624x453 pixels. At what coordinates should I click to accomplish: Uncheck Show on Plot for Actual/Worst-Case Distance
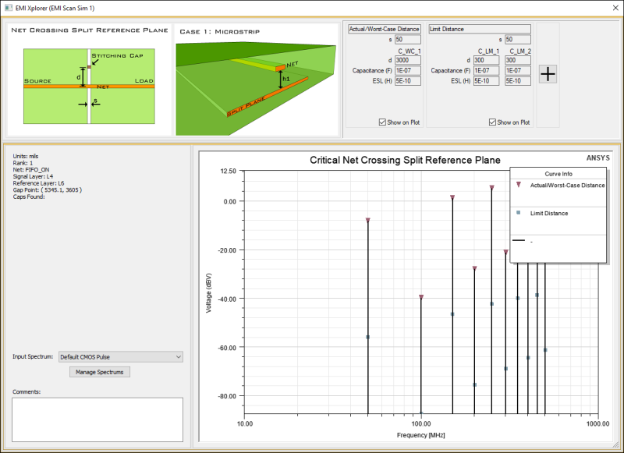382,122
